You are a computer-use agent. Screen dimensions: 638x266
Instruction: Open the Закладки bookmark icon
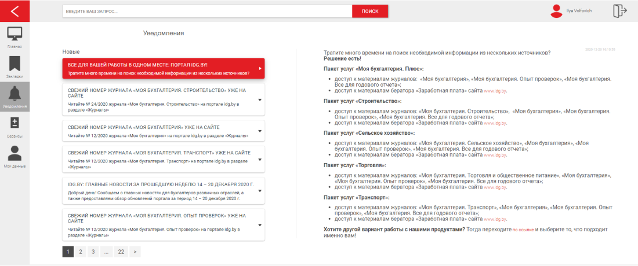click(14, 64)
